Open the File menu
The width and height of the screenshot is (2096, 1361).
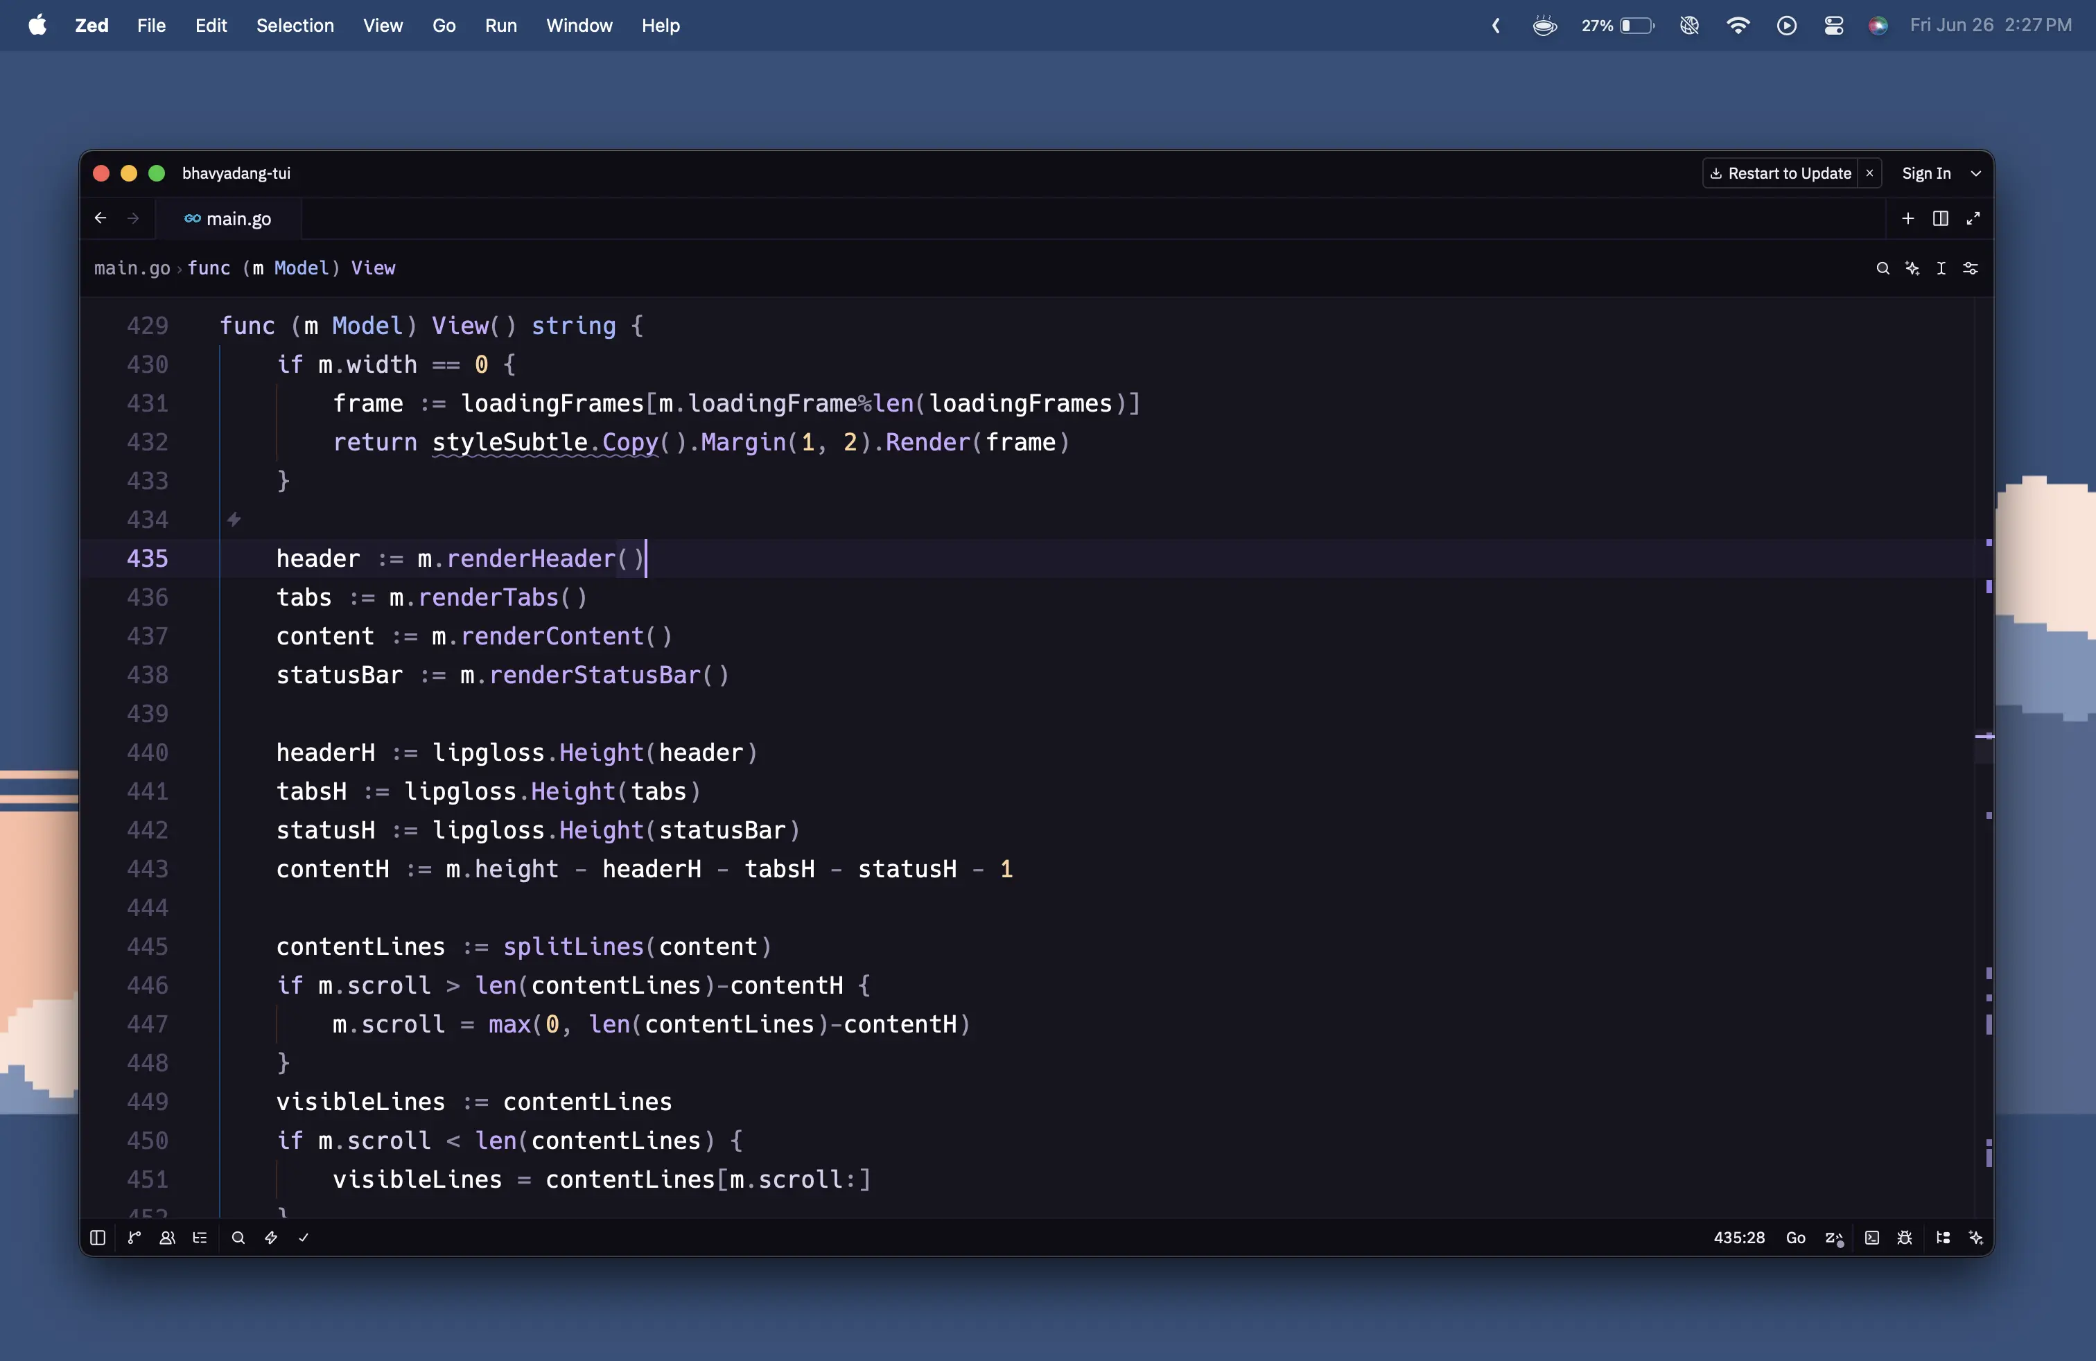pos(152,26)
